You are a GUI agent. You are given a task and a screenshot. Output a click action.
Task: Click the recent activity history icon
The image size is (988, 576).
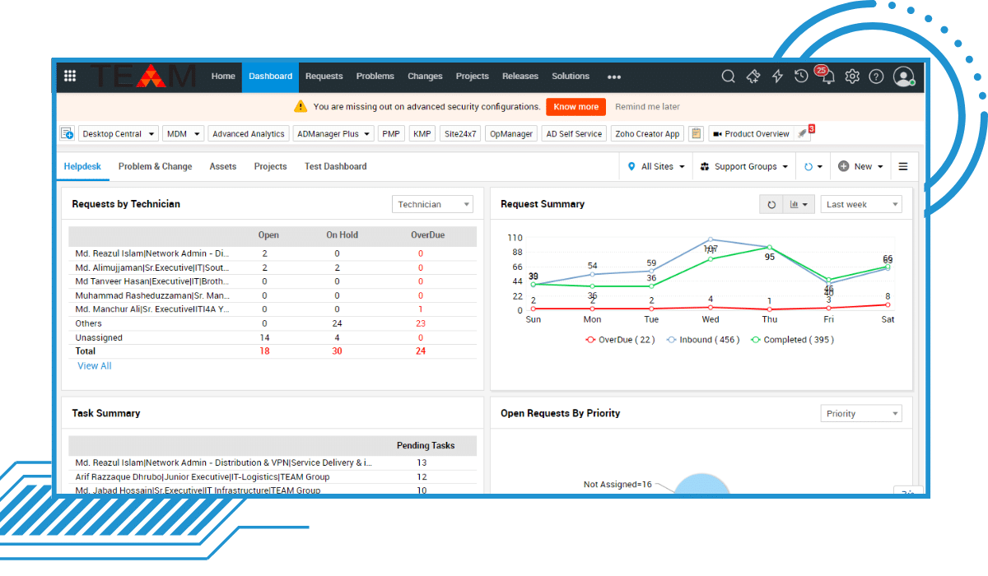(x=801, y=76)
